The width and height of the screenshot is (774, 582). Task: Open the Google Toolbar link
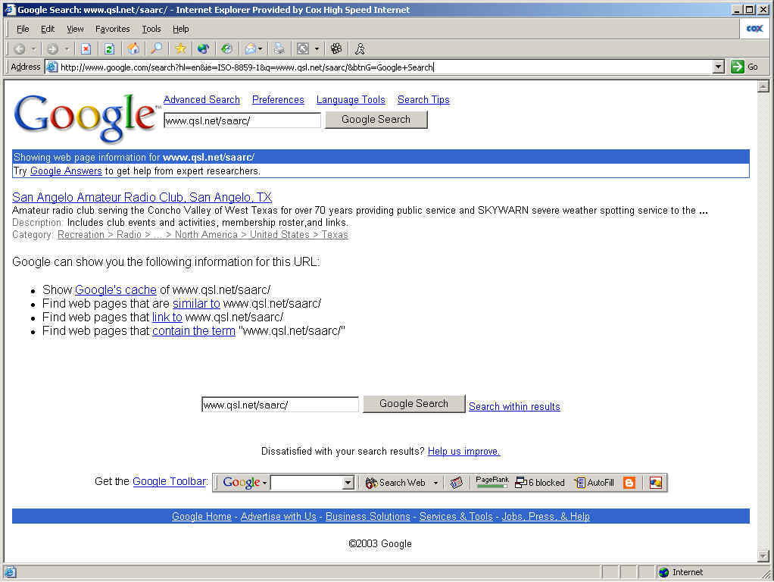tap(170, 481)
